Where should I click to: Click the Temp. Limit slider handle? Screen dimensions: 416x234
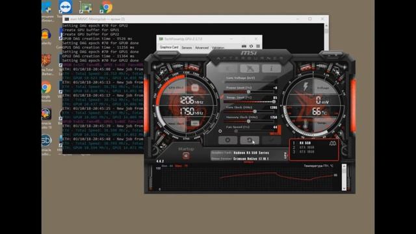click(274, 101)
